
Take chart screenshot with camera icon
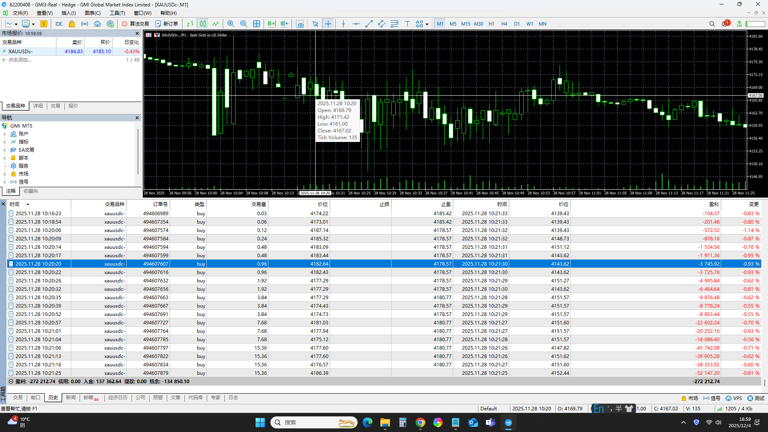click(300, 24)
